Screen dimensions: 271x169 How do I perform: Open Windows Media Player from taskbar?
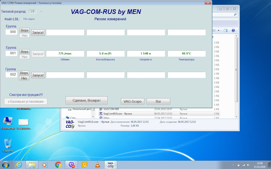point(45,165)
